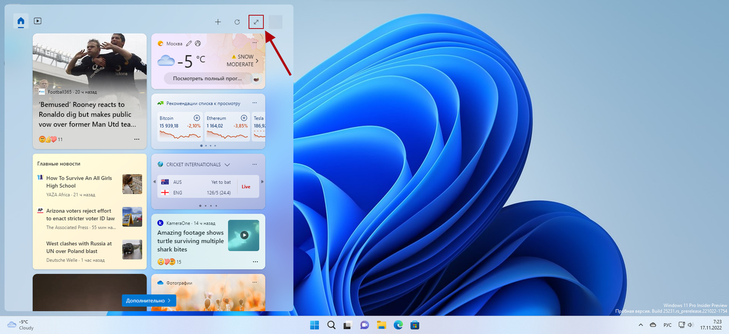Click the Poland blast article thumbnail
This screenshot has width=729, height=334.
point(132,249)
